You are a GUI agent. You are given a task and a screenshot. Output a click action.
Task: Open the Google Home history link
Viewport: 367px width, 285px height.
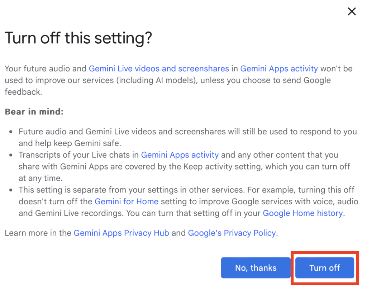303,213
